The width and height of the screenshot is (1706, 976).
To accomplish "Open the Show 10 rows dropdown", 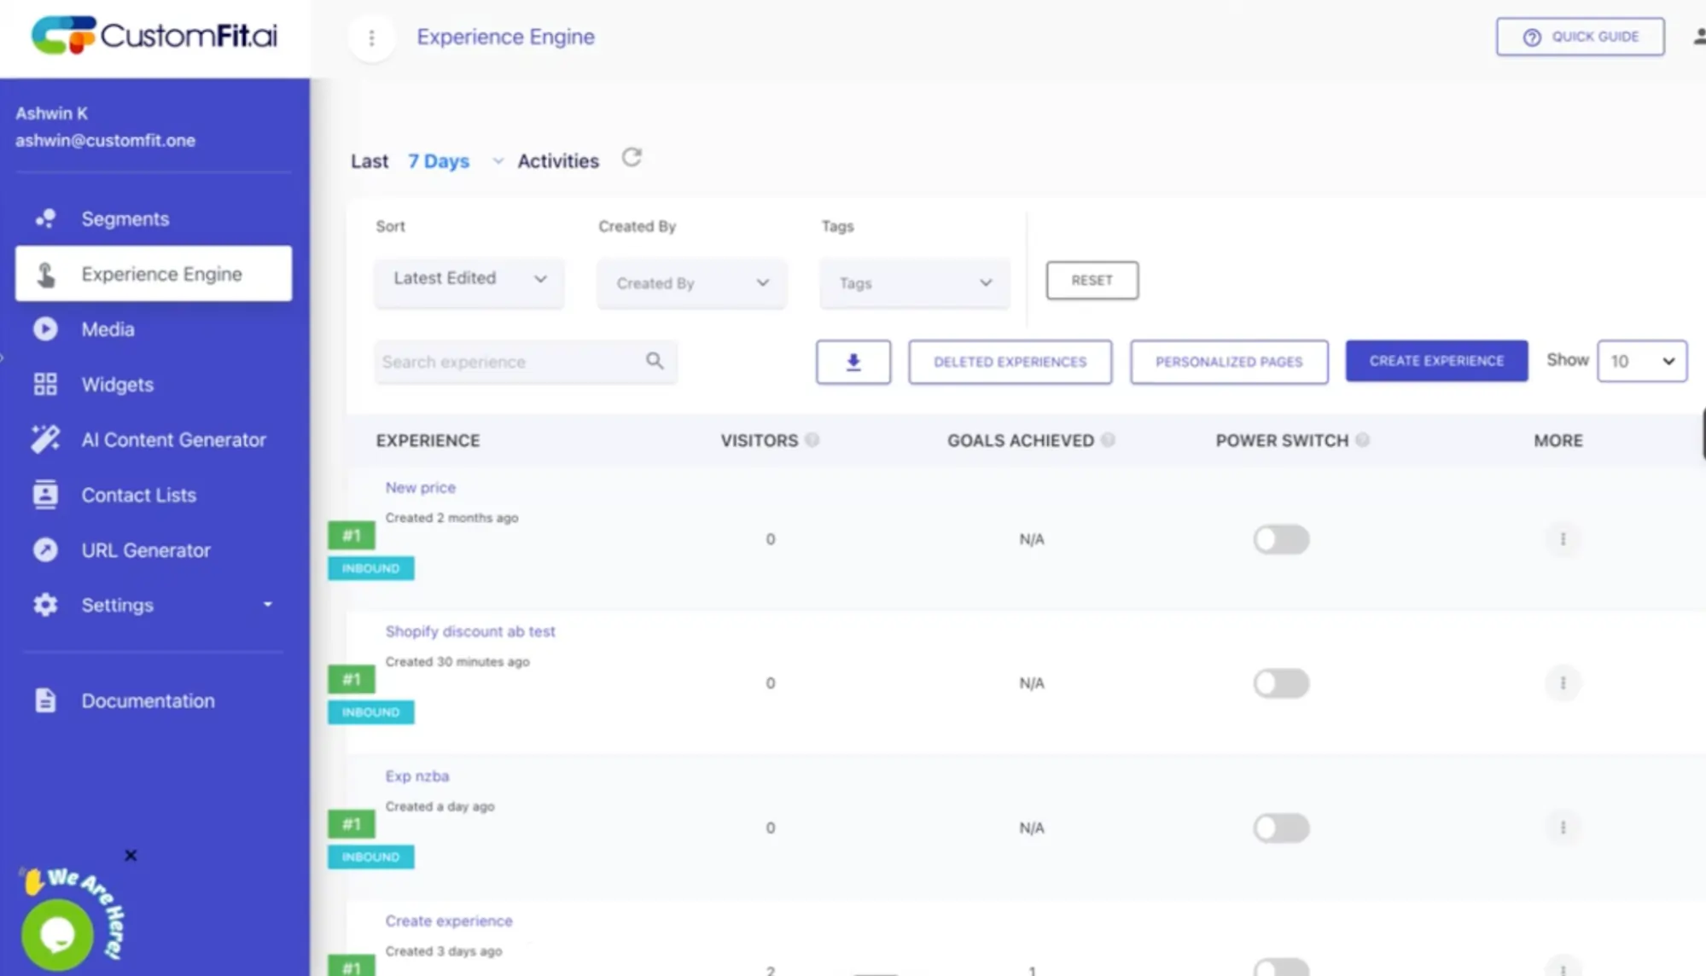I will click(x=1642, y=361).
